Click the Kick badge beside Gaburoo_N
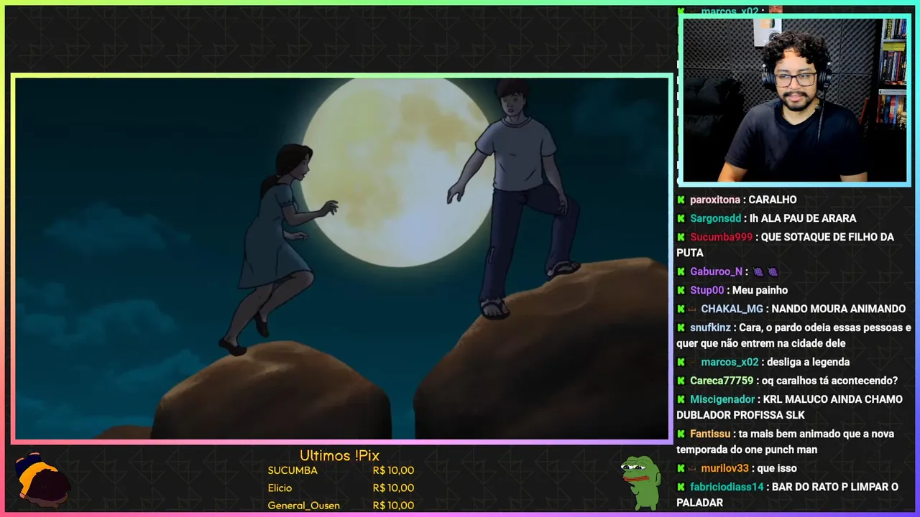 (681, 271)
